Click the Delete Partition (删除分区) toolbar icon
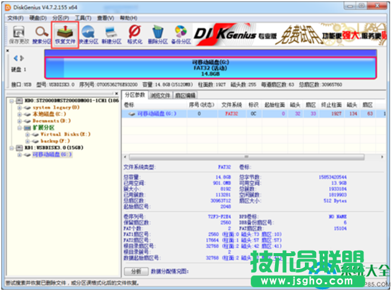The image size is (392, 291). click(158, 35)
